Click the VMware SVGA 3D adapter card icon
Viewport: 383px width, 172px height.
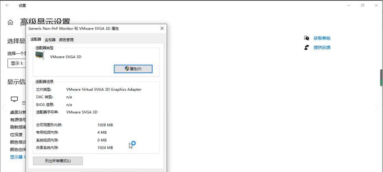[x=40, y=55]
